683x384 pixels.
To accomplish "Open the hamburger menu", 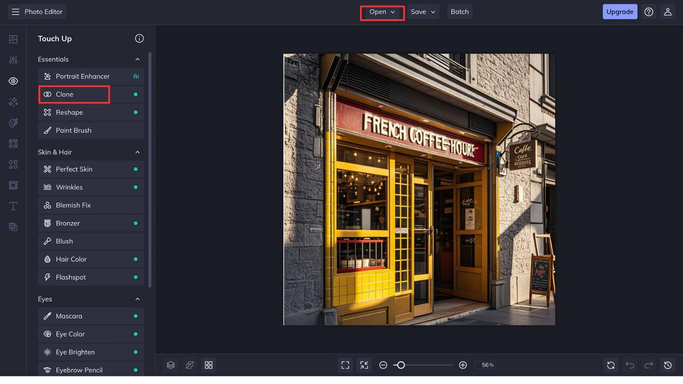I will point(15,11).
